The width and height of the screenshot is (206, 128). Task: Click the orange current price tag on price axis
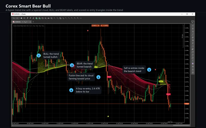pyautogui.click(x=187, y=104)
